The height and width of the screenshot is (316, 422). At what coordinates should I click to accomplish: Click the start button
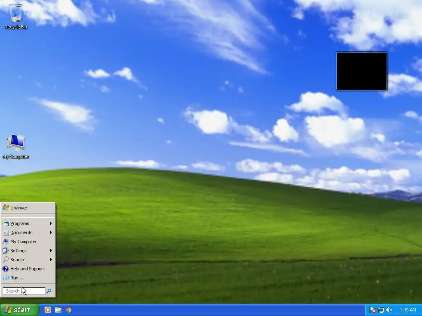tap(19, 310)
